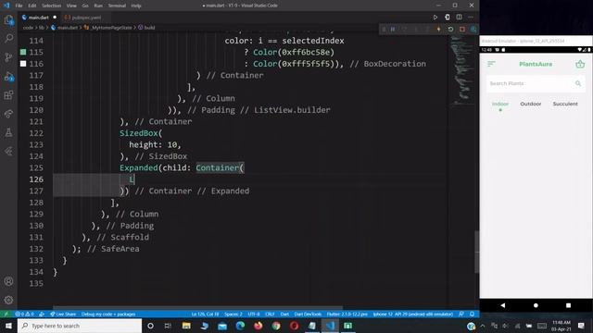
Task: Click the errors and warnings counter in status bar
Action: 25,314
